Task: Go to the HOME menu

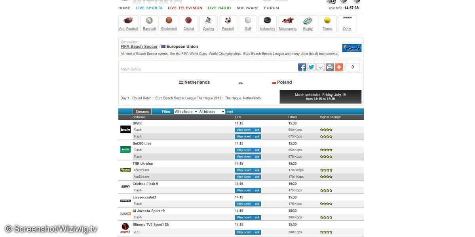Action: (x=124, y=8)
